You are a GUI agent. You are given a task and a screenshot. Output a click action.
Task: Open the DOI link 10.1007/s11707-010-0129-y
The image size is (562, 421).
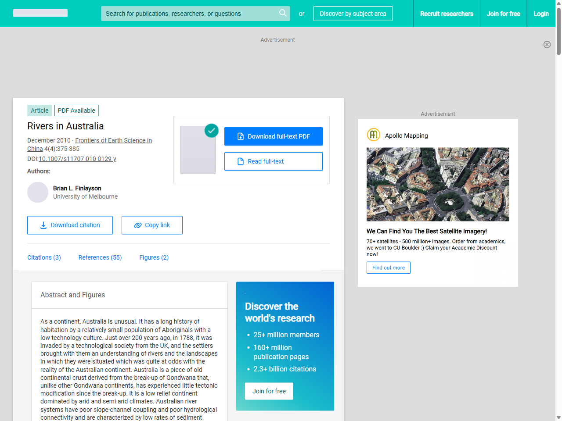[x=77, y=158]
